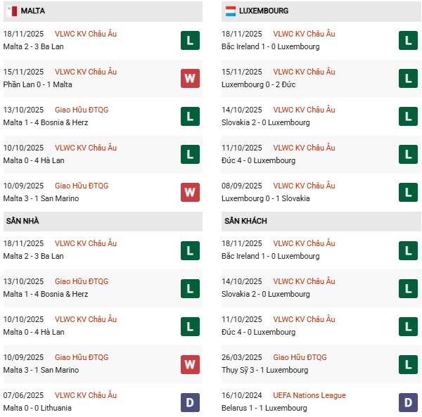
Task: Click the D badge for Belarus 1 - 1 Luxembourg
Action: 408,402
